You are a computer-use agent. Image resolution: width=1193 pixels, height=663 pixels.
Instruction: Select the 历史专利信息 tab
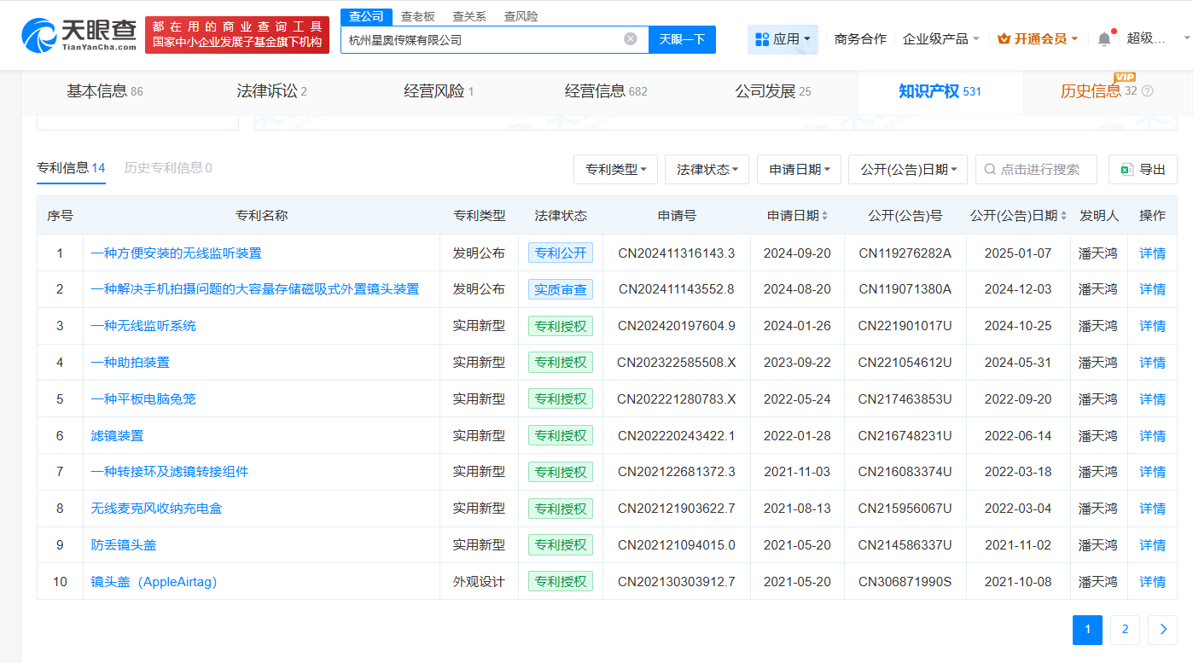tap(167, 168)
